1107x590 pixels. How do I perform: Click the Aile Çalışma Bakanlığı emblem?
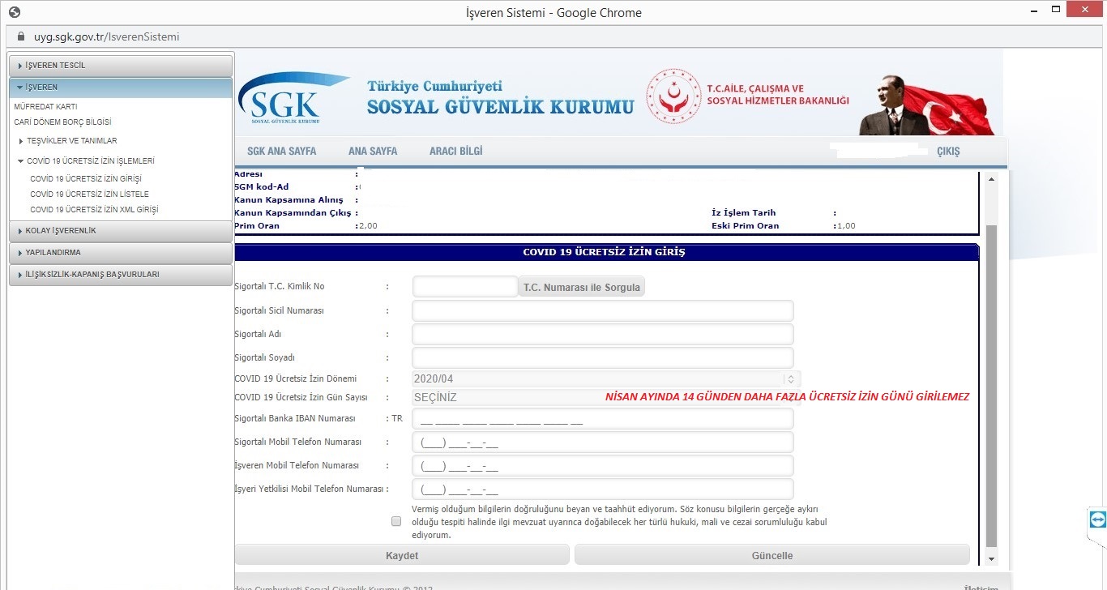(x=673, y=96)
